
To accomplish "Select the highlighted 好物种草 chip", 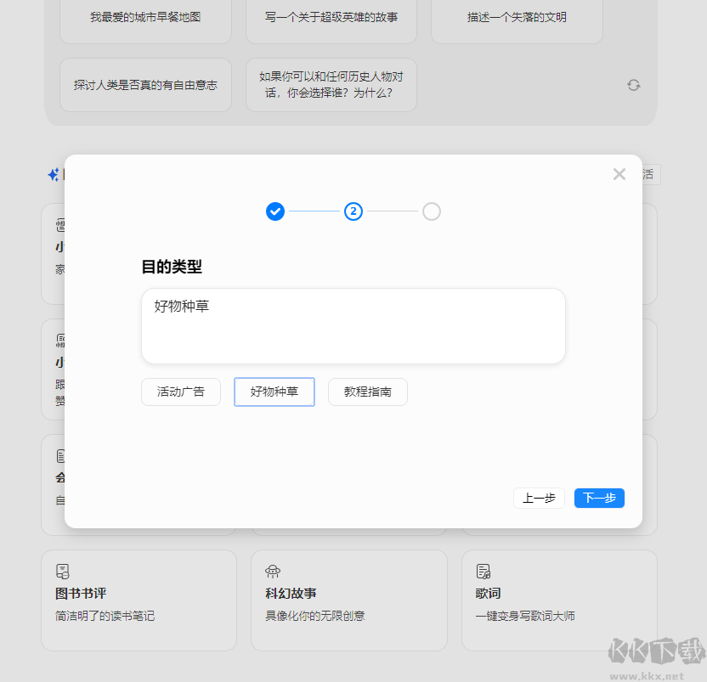I will (274, 392).
